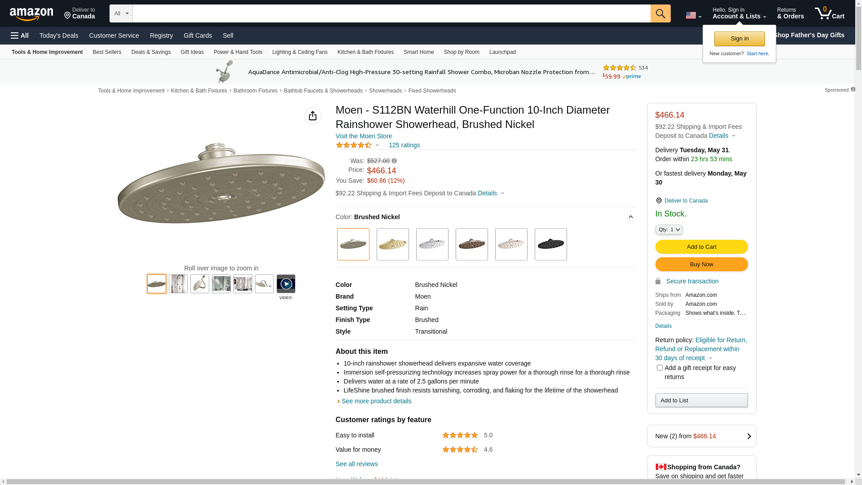Open the Qty quantity dropdown
The image size is (862, 485).
click(x=669, y=229)
